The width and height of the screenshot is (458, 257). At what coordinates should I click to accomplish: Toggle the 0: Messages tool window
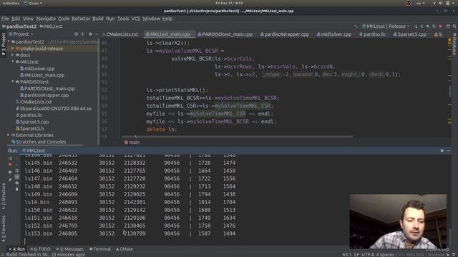[x=70, y=249]
